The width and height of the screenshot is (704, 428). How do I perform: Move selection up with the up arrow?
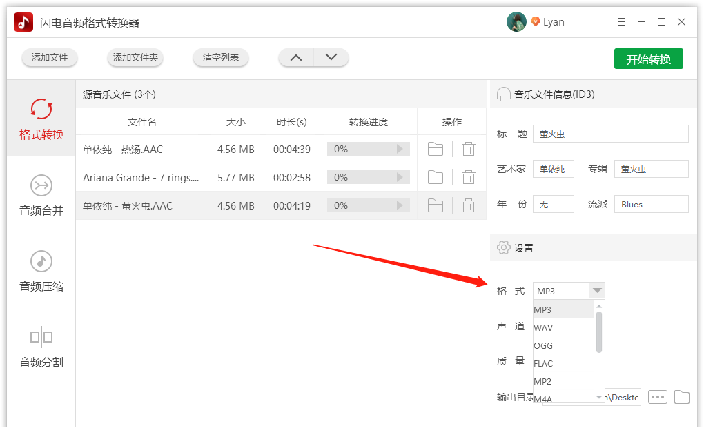coord(295,58)
